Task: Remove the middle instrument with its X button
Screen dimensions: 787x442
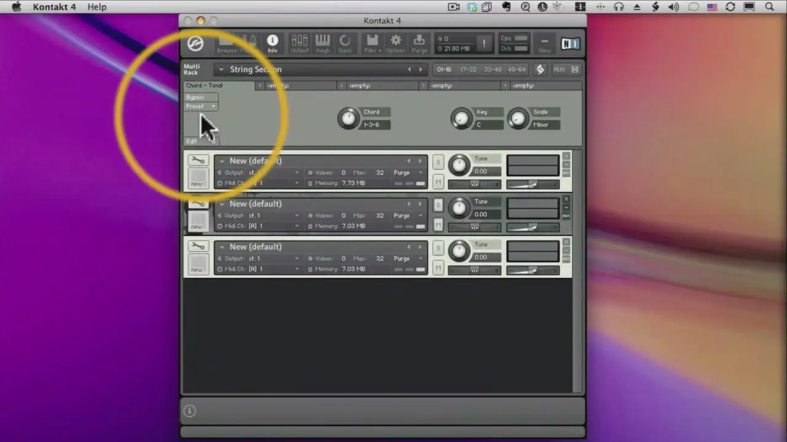Action: click(x=566, y=200)
